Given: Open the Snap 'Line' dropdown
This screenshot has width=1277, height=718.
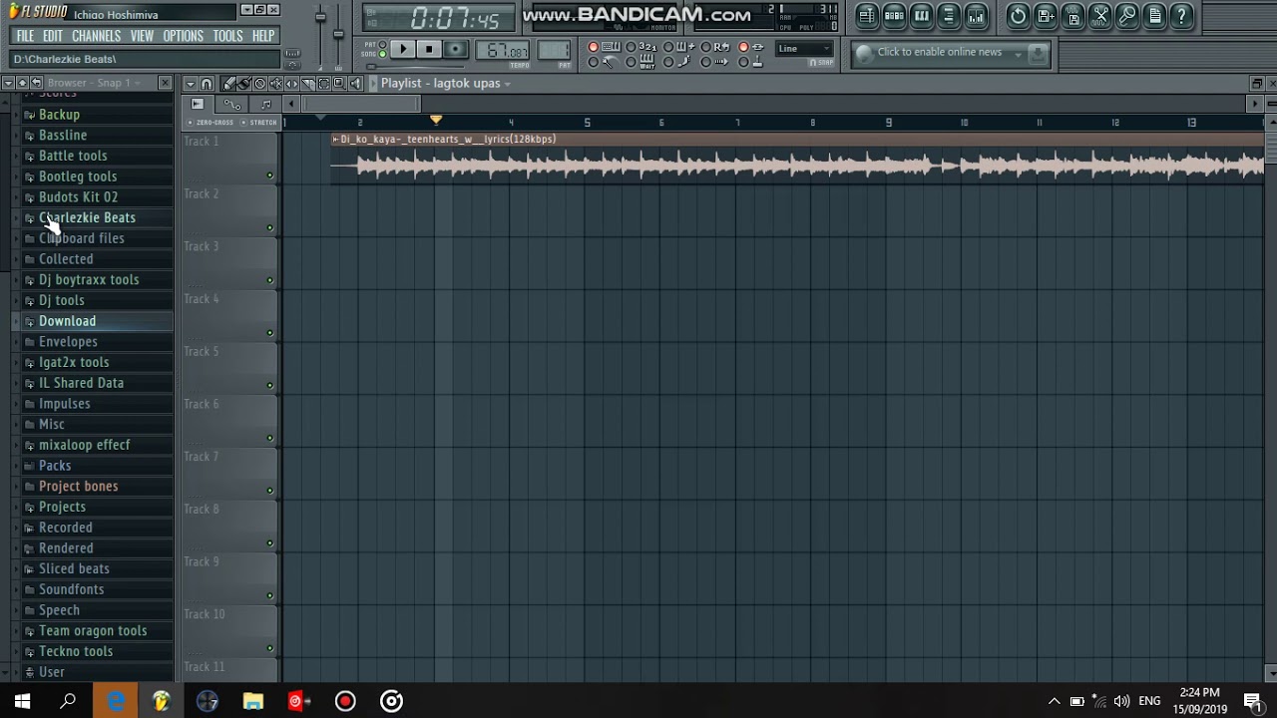Looking at the screenshot, I should tap(804, 49).
